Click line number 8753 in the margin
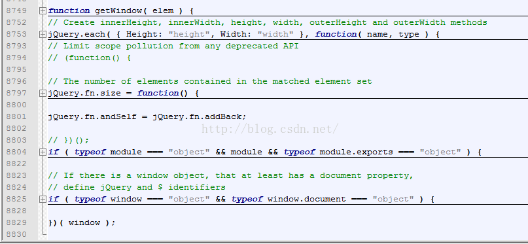Viewport: 528px width, 244px height. pos(16,34)
